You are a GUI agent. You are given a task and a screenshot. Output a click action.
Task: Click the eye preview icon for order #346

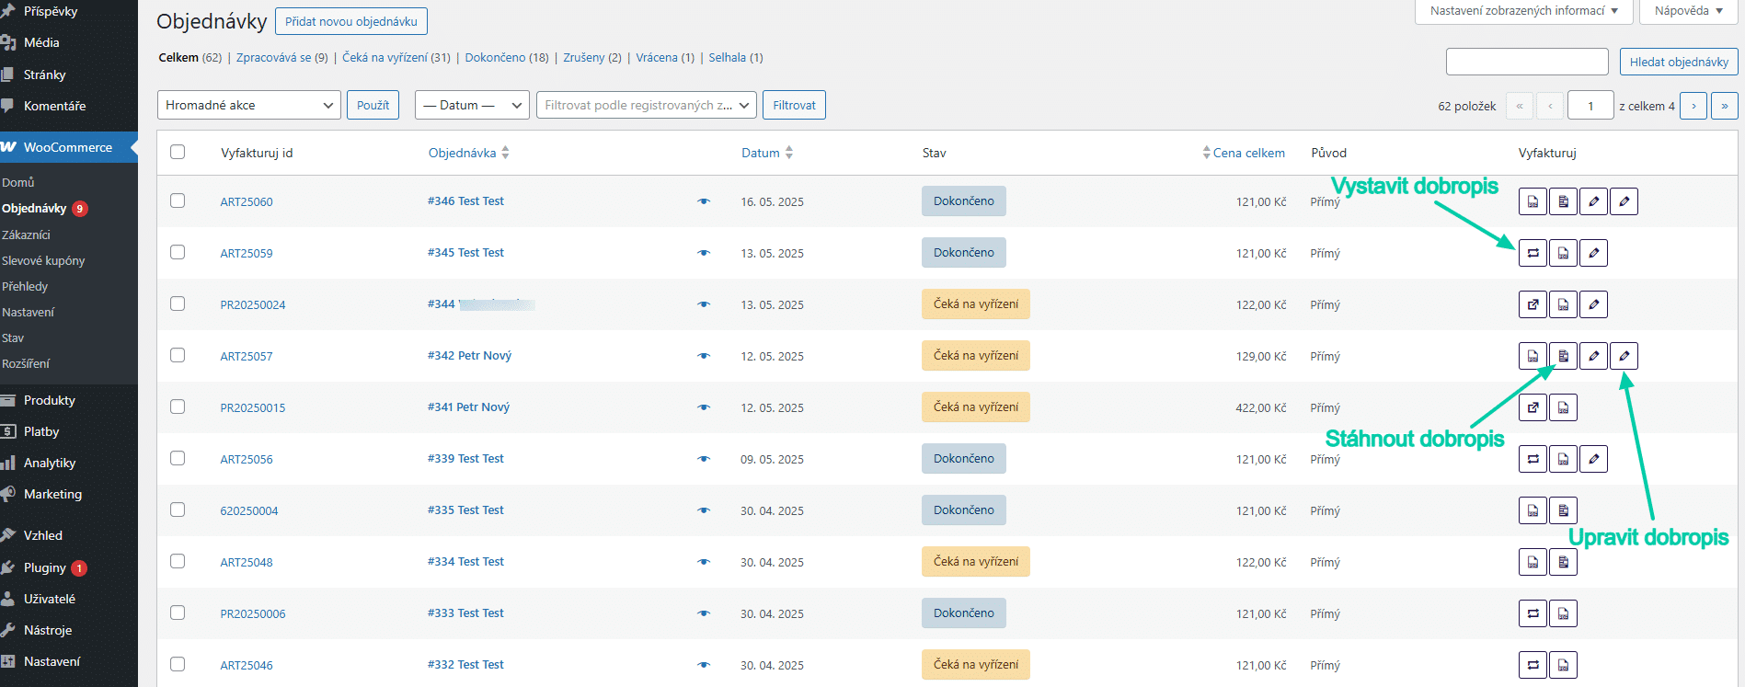[x=704, y=201]
